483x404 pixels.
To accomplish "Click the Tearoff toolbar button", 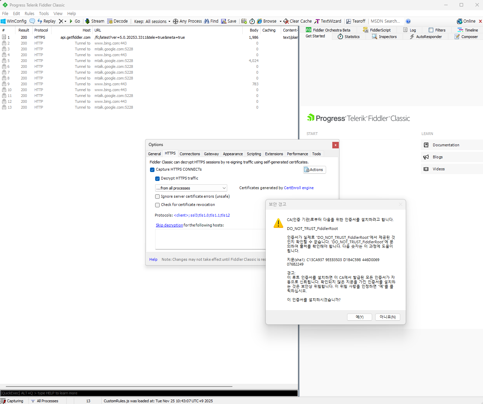I will [356, 21].
